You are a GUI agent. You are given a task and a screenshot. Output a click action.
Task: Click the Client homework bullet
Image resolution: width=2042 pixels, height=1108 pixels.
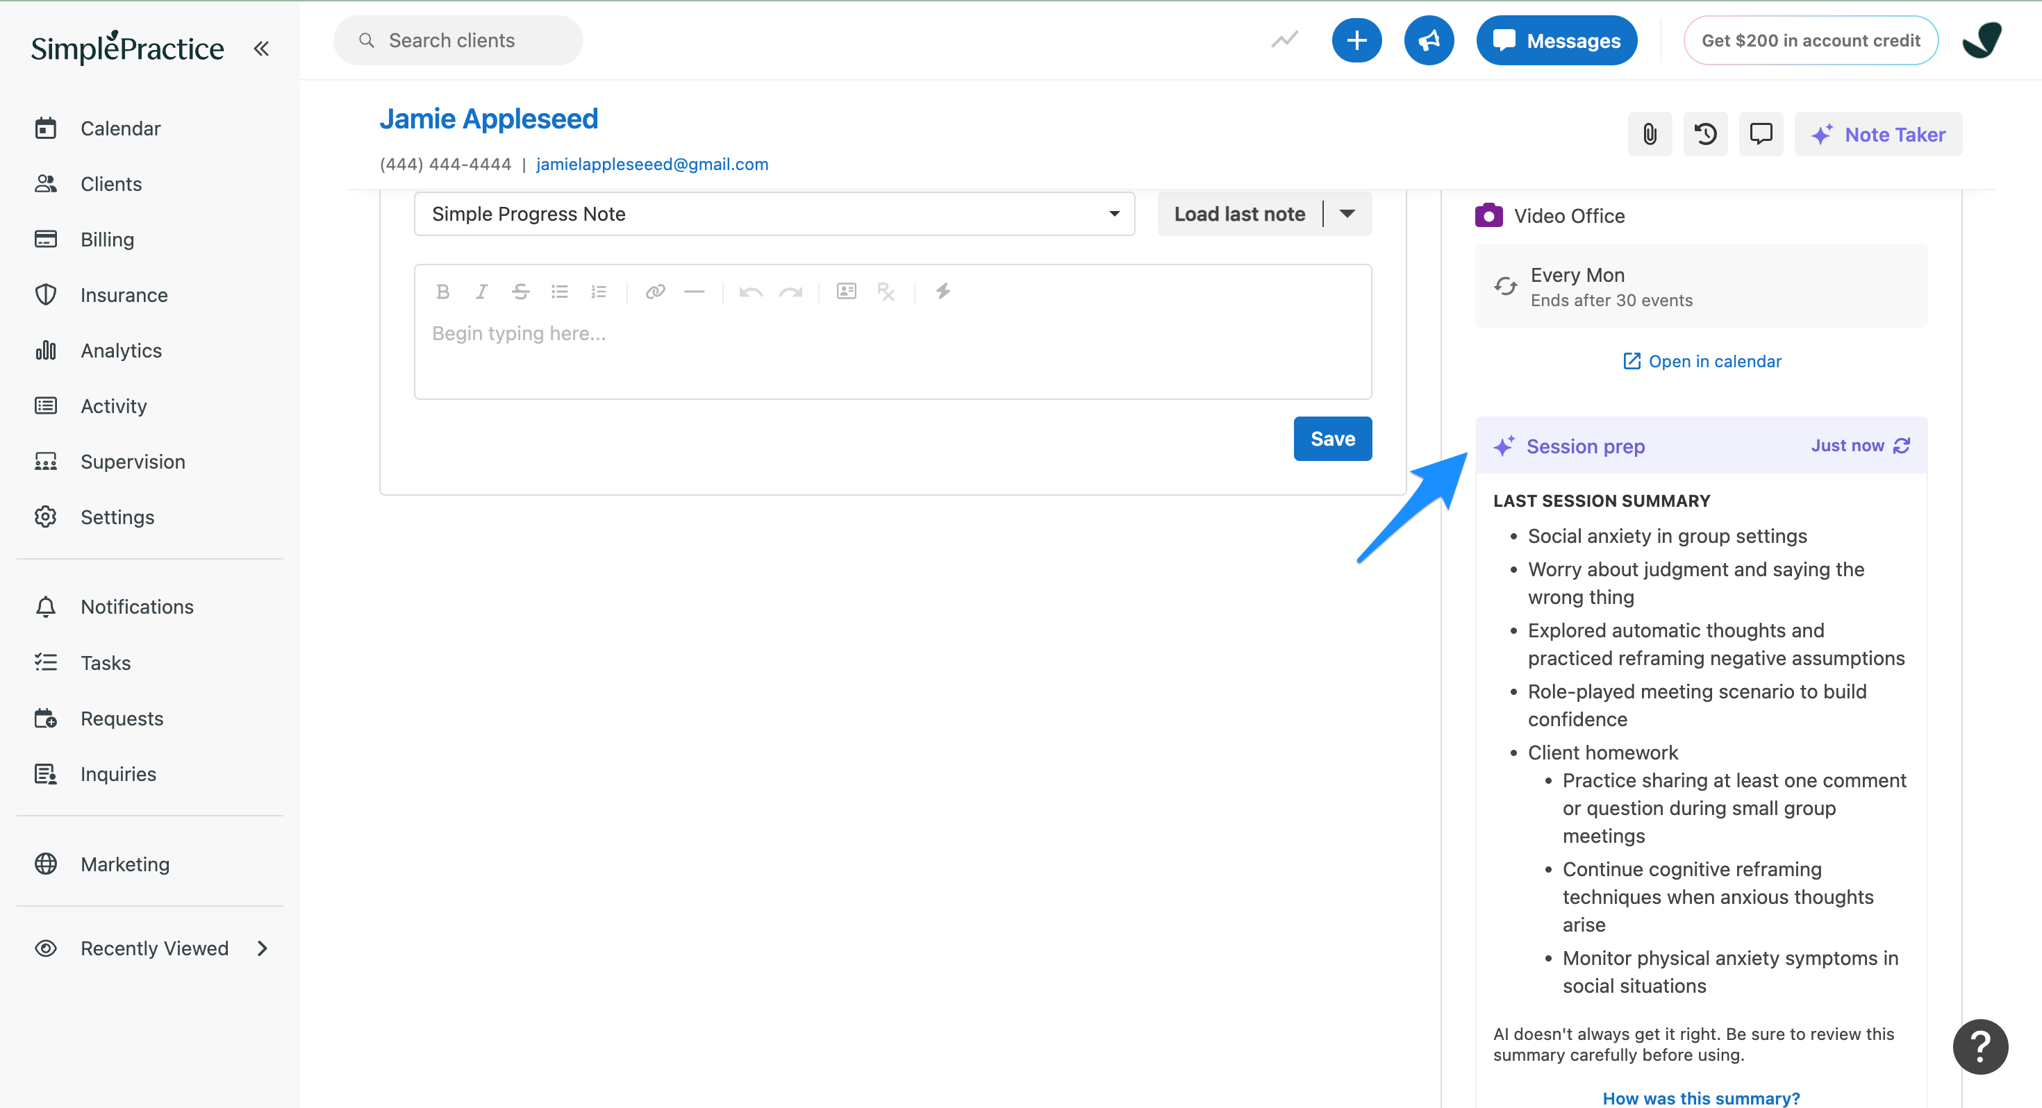(x=1602, y=752)
